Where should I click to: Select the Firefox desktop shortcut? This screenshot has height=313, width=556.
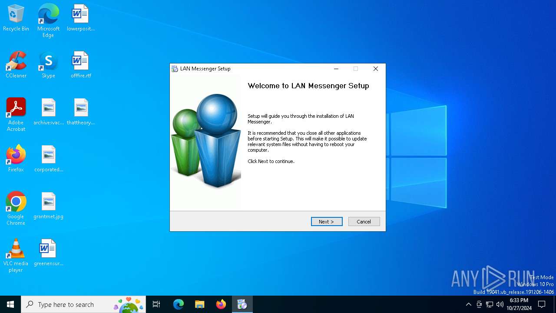16,159
